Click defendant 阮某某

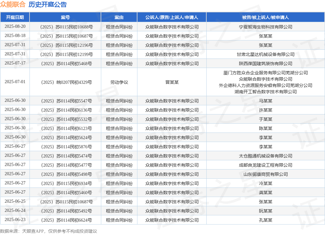click(x=266, y=211)
